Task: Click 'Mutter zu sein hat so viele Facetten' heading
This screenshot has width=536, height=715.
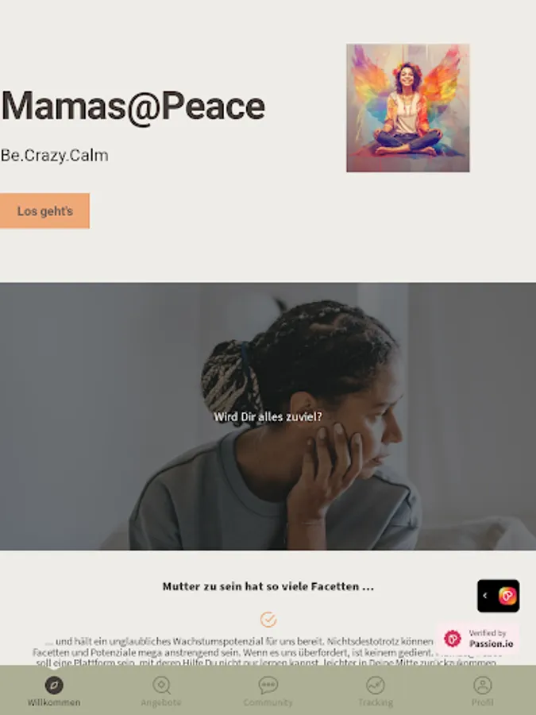Action: [268, 586]
